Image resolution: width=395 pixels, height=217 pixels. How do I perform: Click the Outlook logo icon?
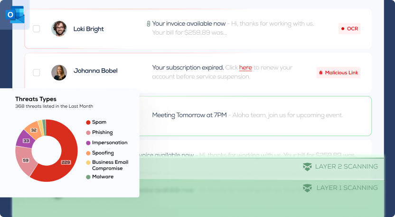click(15, 15)
